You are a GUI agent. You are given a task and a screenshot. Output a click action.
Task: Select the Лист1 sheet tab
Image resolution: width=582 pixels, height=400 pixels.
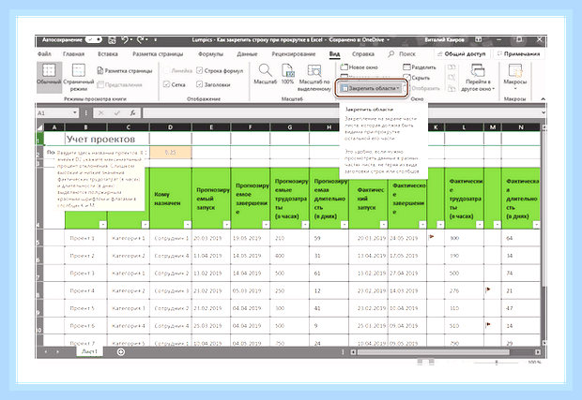tap(89, 351)
